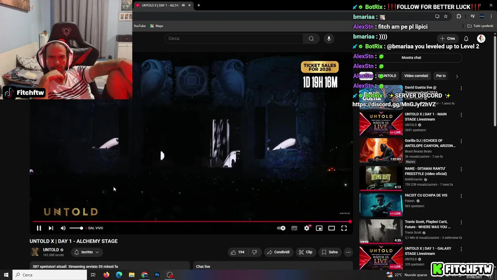497x280 pixels.
Task: Open NANE - DITAMAI RANTU' video title
Action: tap(426, 171)
